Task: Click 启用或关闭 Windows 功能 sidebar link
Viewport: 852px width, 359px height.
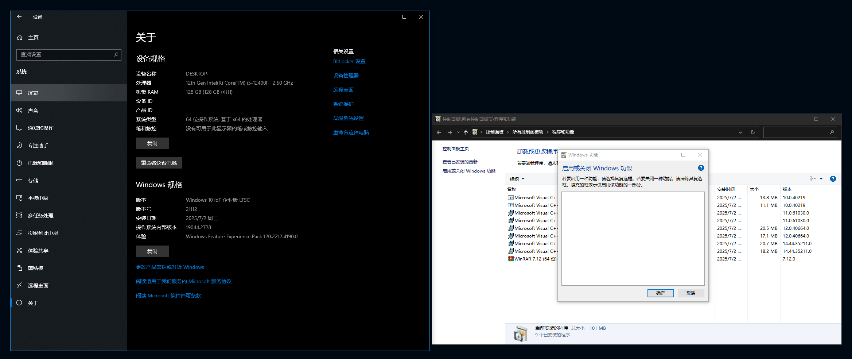Action: click(469, 171)
